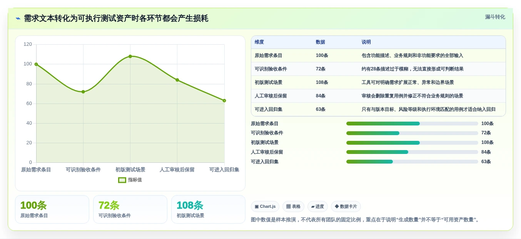Image resolution: width=521 pixels, height=239 pixels.
Task: Click the 108条 value beside the progress bar
Action: tap(488, 142)
